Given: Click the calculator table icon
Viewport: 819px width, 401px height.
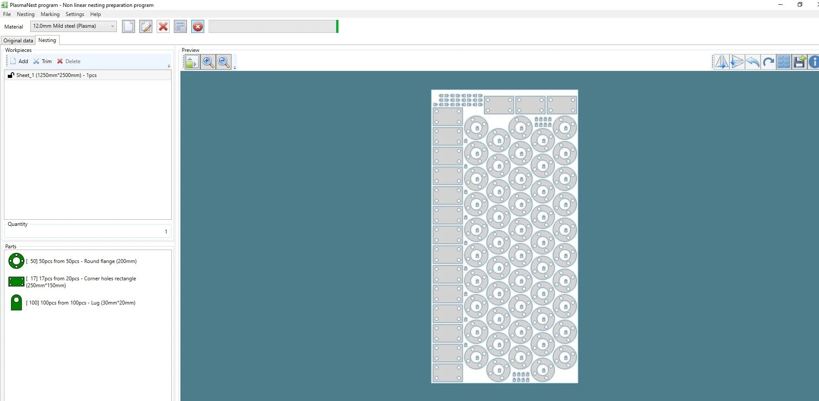Looking at the screenshot, I should point(180,26).
